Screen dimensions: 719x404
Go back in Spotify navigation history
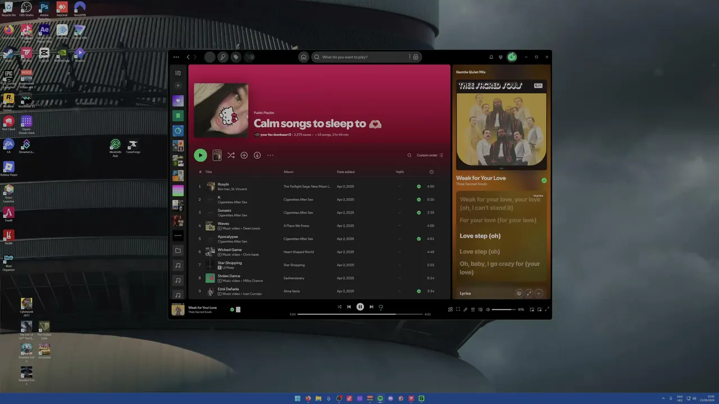pyautogui.click(x=188, y=57)
